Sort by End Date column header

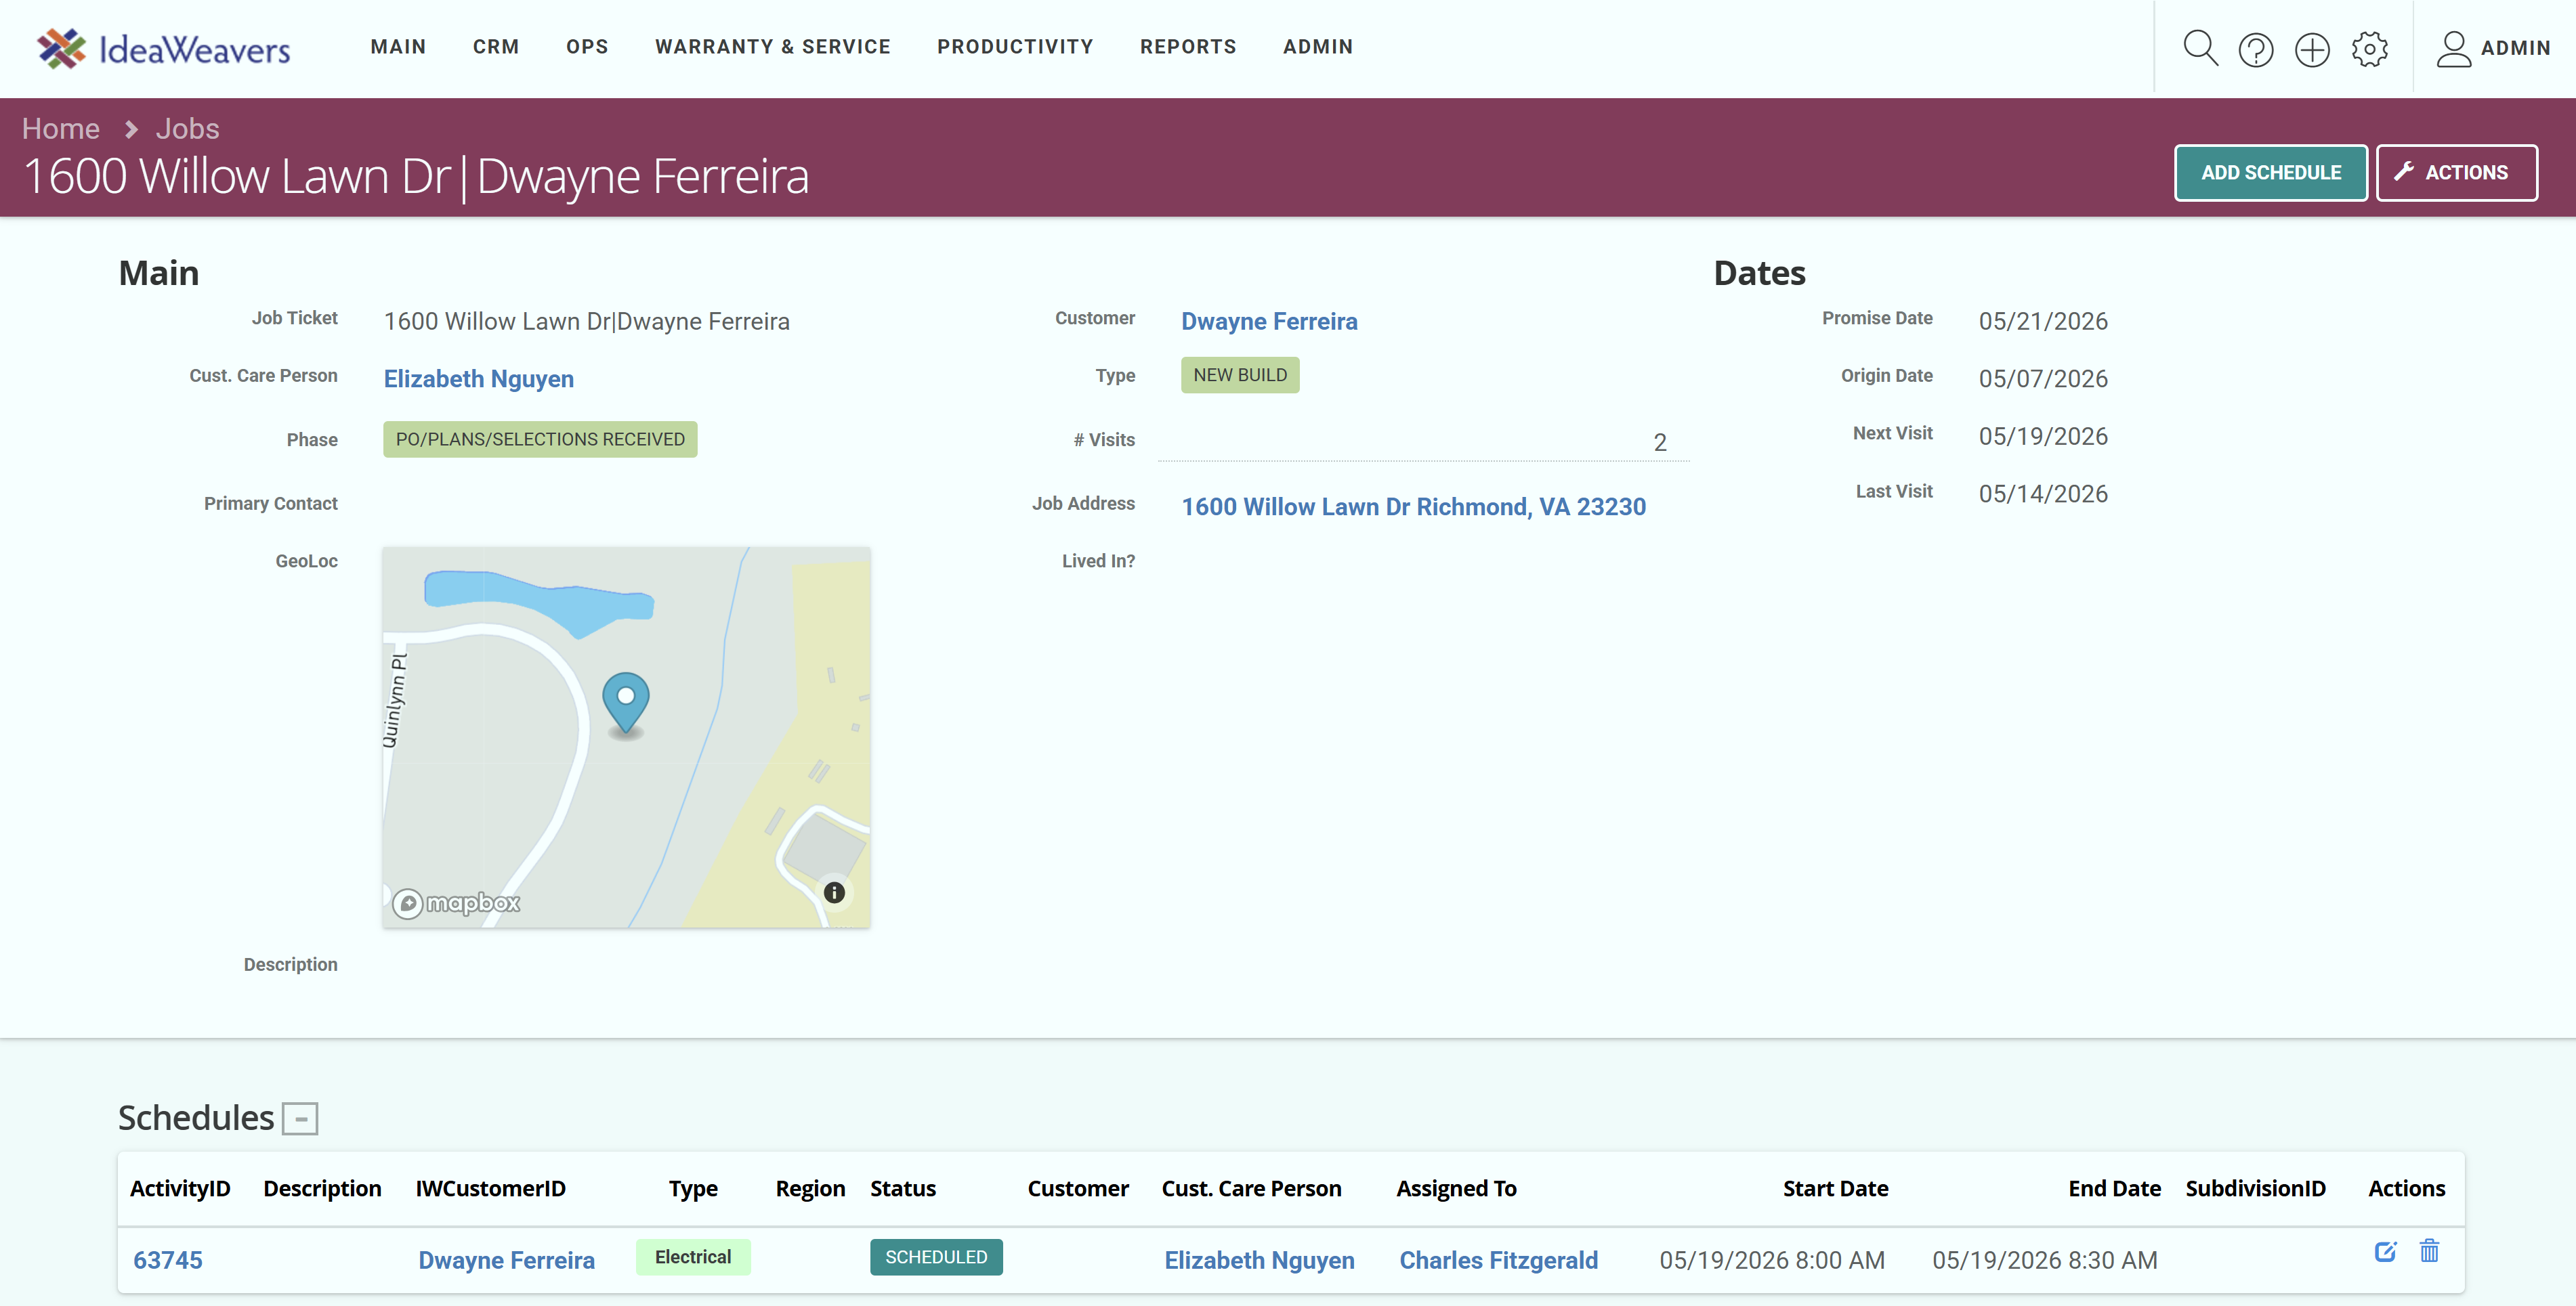(x=2114, y=1189)
